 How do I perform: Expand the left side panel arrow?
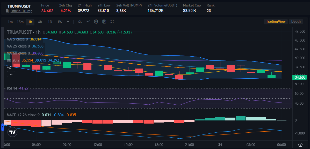3,127
